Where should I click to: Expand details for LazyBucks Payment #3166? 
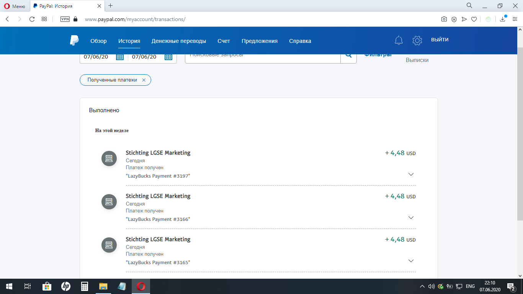[411, 217]
